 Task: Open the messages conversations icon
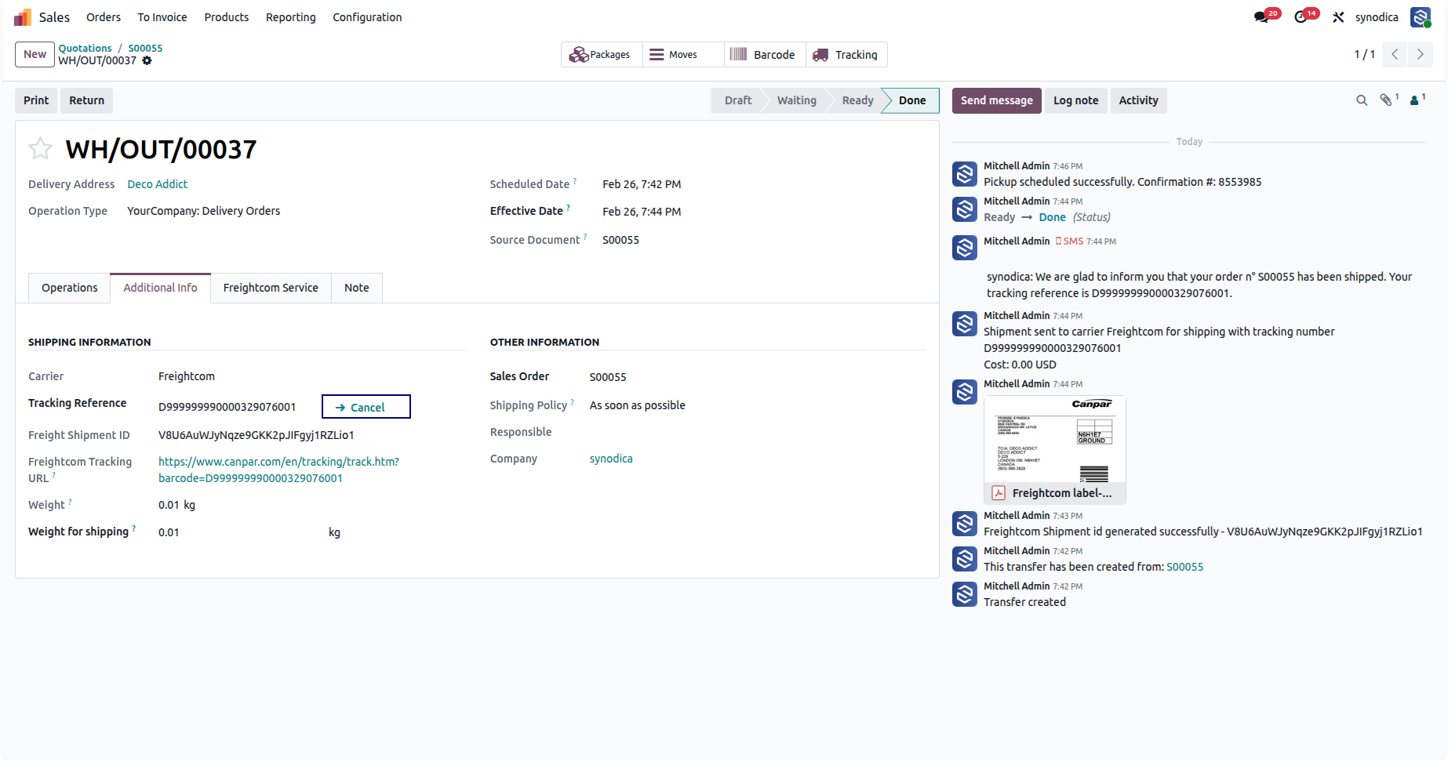pos(1261,17)
